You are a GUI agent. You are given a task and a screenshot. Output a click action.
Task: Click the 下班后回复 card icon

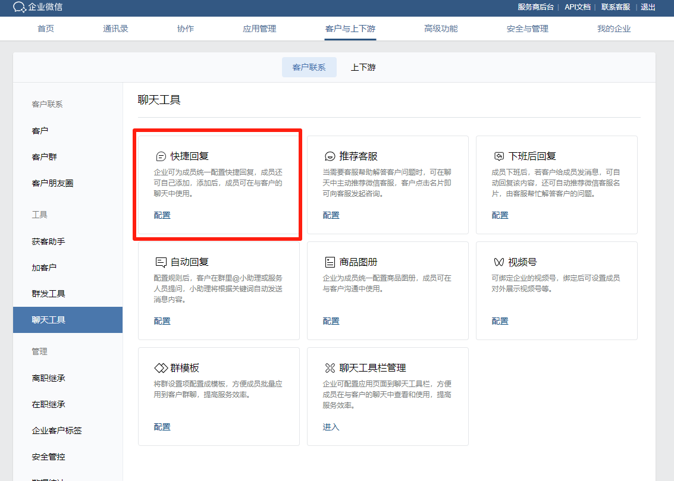tap(499, 156)
